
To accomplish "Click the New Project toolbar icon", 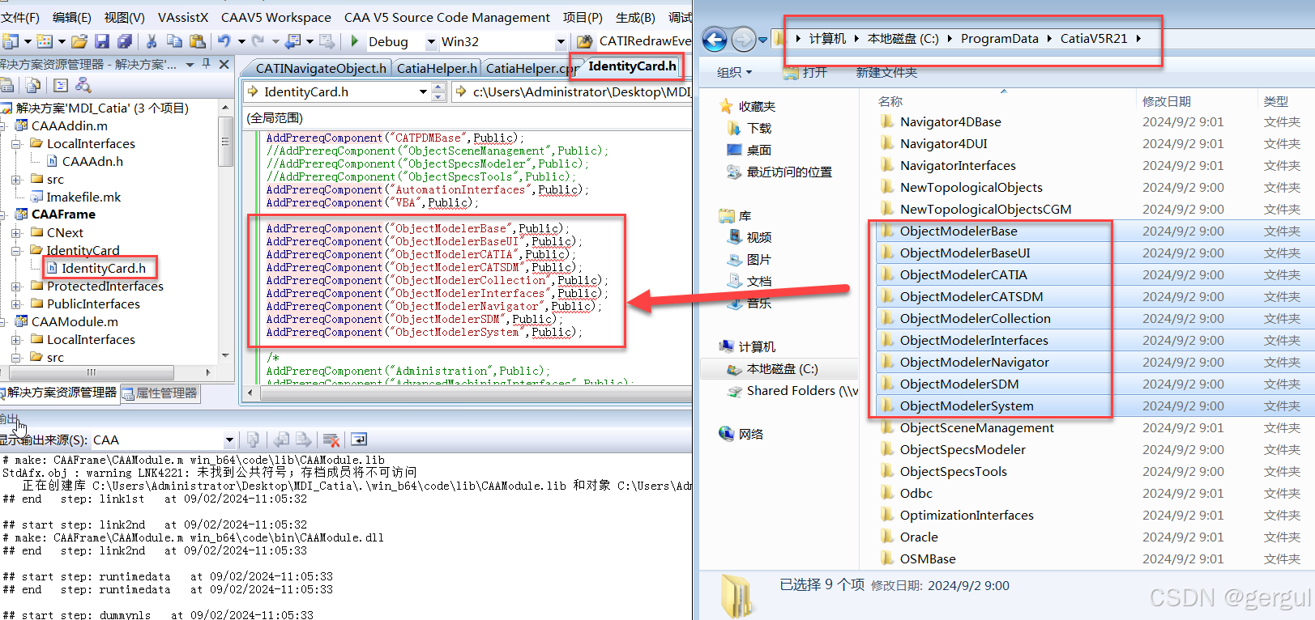I will (x=11, y=41).
